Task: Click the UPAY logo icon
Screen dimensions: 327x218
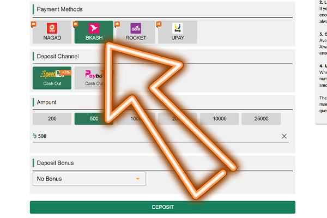Action: coord(178,28)
